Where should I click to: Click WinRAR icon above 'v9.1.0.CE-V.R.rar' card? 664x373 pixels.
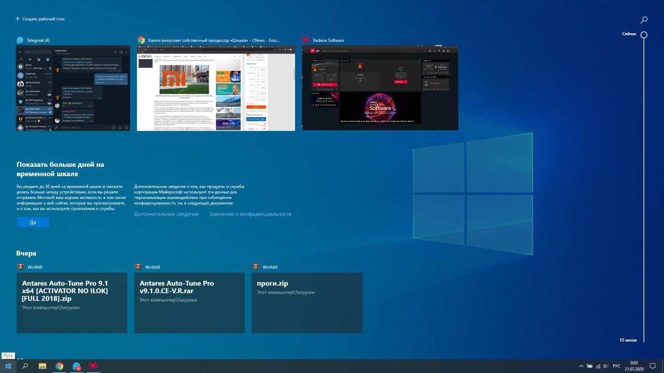pos(138,267)
